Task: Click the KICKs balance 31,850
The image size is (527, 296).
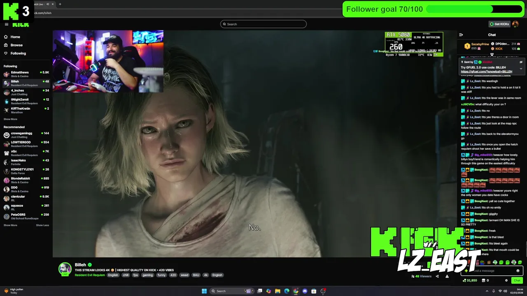Action: click(x=470, y=280)
